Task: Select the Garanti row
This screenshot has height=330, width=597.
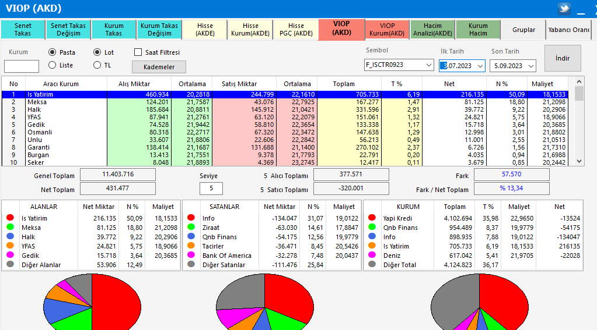Action: click(285, 147)
